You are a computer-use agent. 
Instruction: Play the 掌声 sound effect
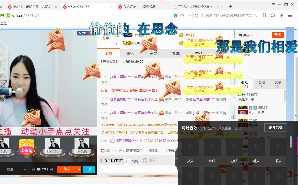pos(278,147)
